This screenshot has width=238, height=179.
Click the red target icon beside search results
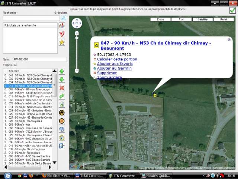pos(62,34)
